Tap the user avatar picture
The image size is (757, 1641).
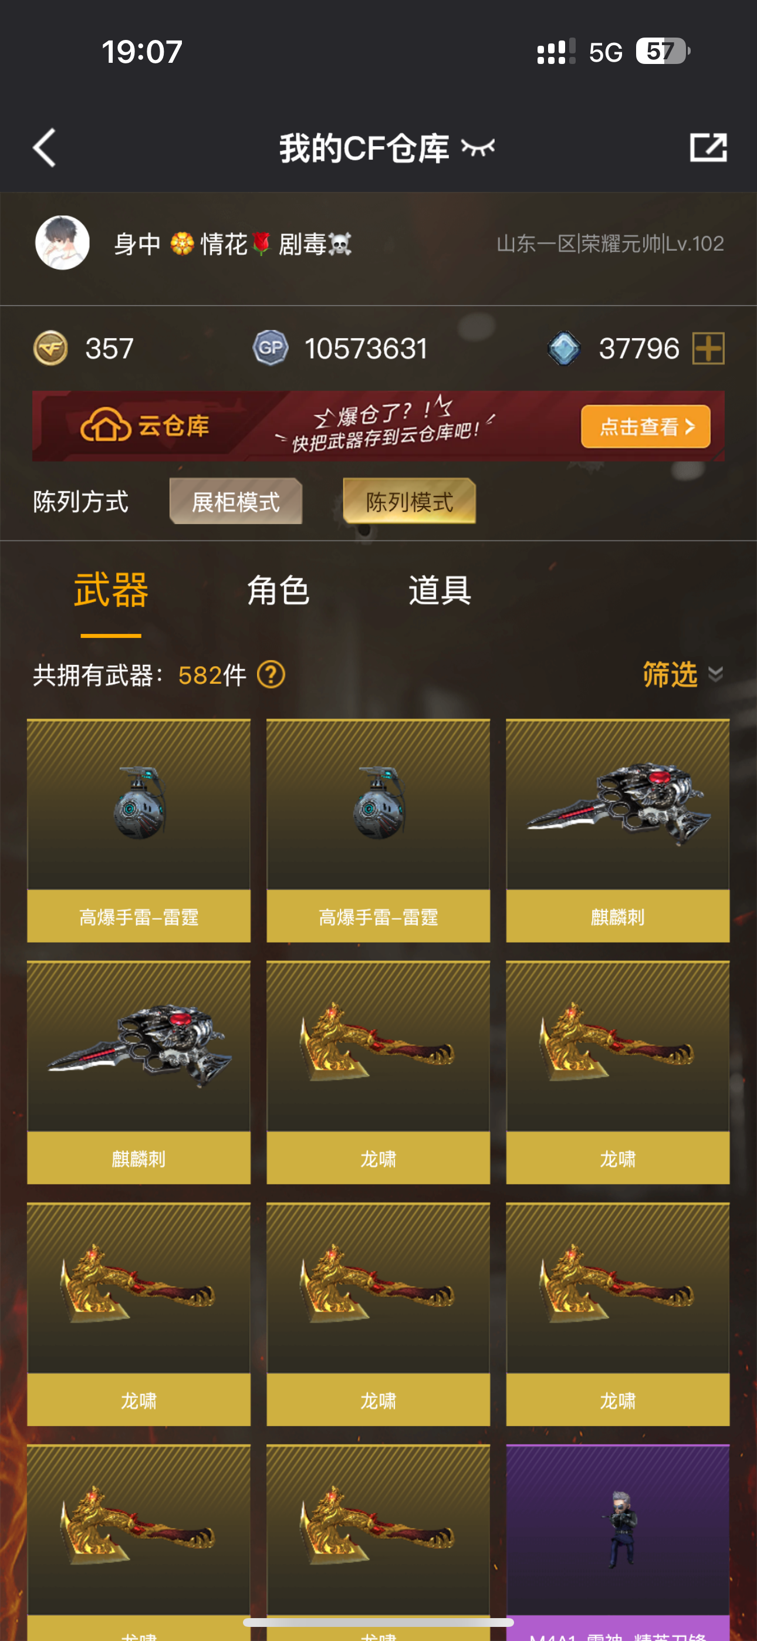pyautogui.click(x=62, y=243)
